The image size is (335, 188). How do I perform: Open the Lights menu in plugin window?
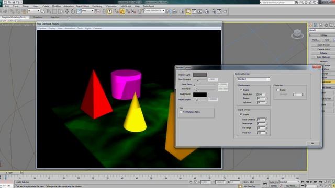click(88, 28)
